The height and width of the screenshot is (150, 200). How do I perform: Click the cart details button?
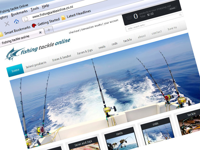point(173,9)
